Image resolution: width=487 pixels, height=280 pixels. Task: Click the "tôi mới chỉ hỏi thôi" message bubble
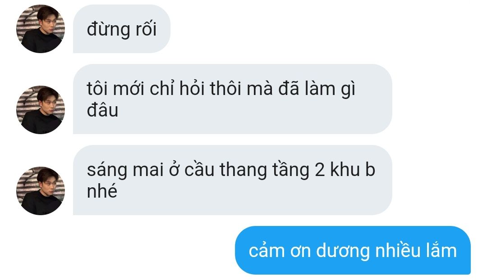[x=233, y=99]
